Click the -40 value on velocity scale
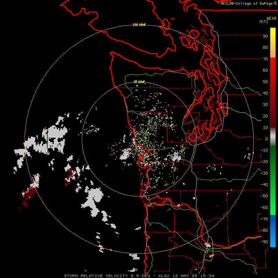Viewport: 278px width, 278px height. [264, 185]
